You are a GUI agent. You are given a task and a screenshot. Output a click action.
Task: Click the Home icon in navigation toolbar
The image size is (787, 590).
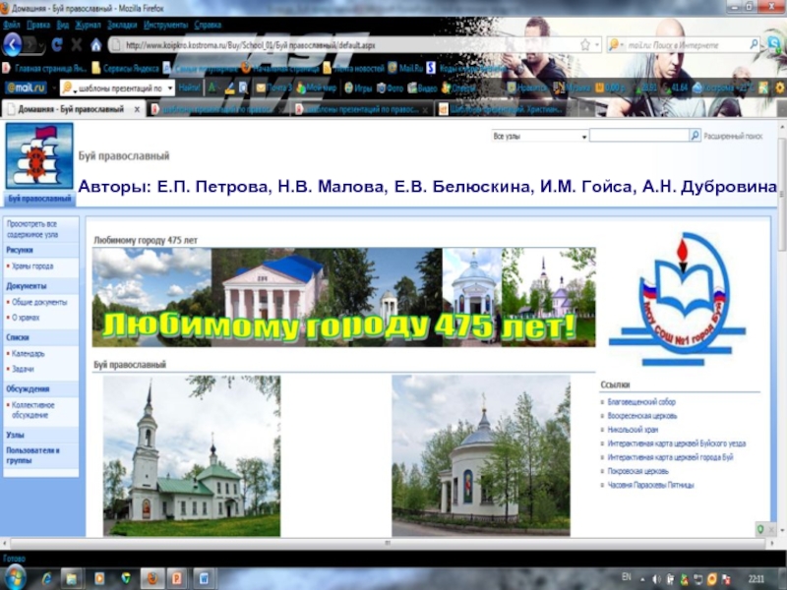point(95,45)
